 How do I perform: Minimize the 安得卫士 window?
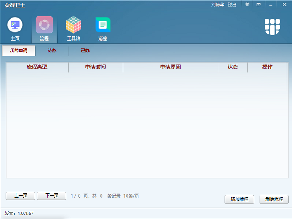pos(271,5)
